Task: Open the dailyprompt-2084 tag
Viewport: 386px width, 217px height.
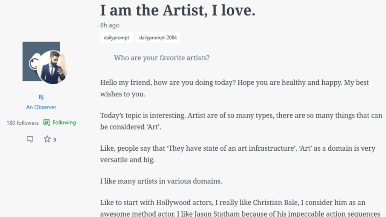Action: point(158,38)
